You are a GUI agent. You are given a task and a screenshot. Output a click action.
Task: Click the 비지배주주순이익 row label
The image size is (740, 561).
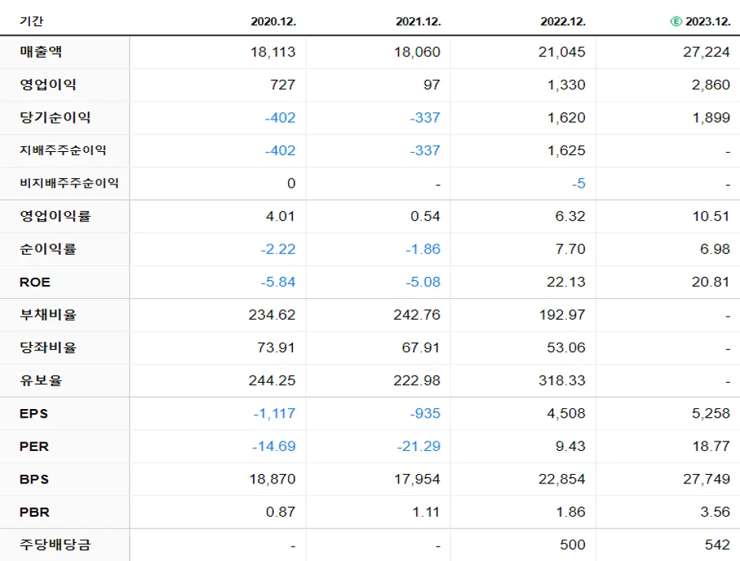point(69,183)
